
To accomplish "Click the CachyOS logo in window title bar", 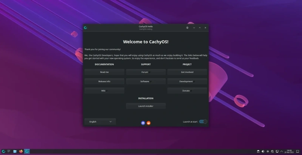I will pos(86,28).
